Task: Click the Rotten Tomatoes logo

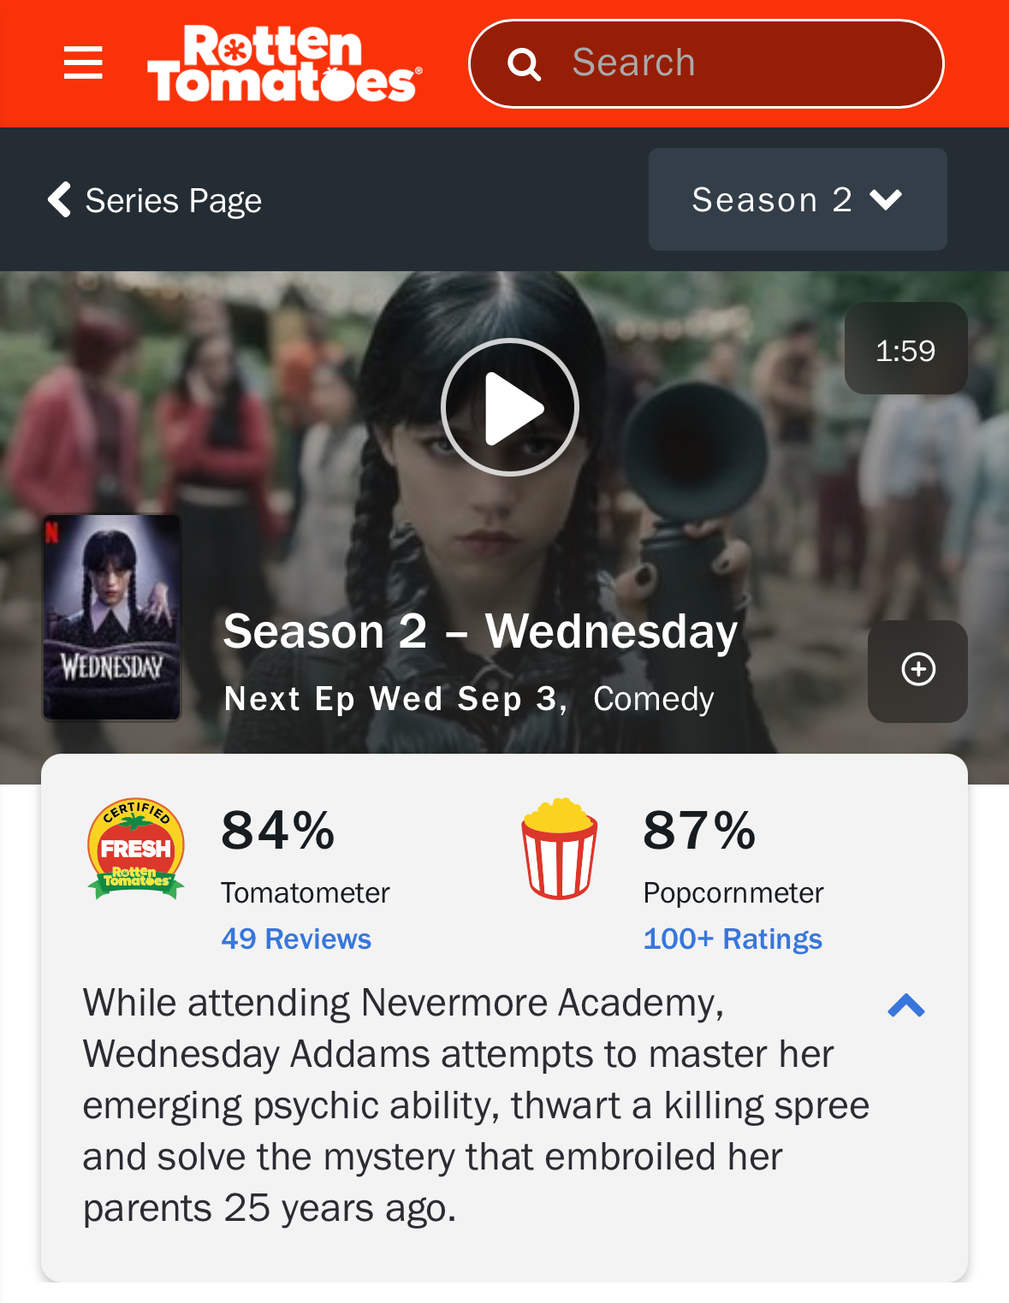Action: click(285, 63)
